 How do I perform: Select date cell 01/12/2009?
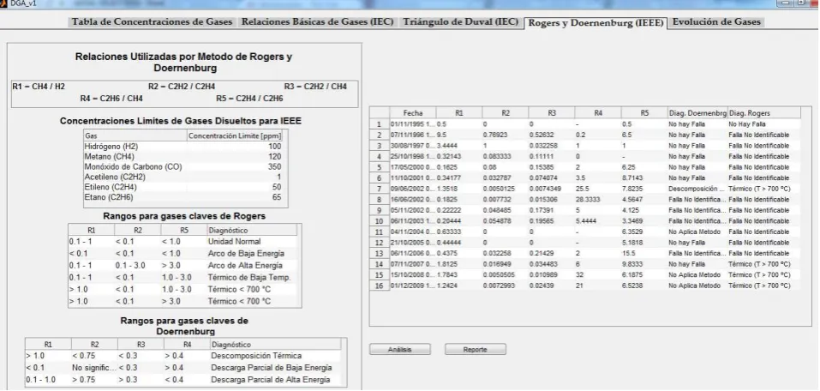(413, 286)
